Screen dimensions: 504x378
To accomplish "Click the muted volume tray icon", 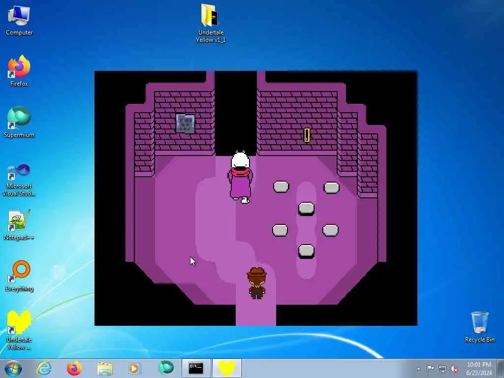I will (x=454, y=369).
